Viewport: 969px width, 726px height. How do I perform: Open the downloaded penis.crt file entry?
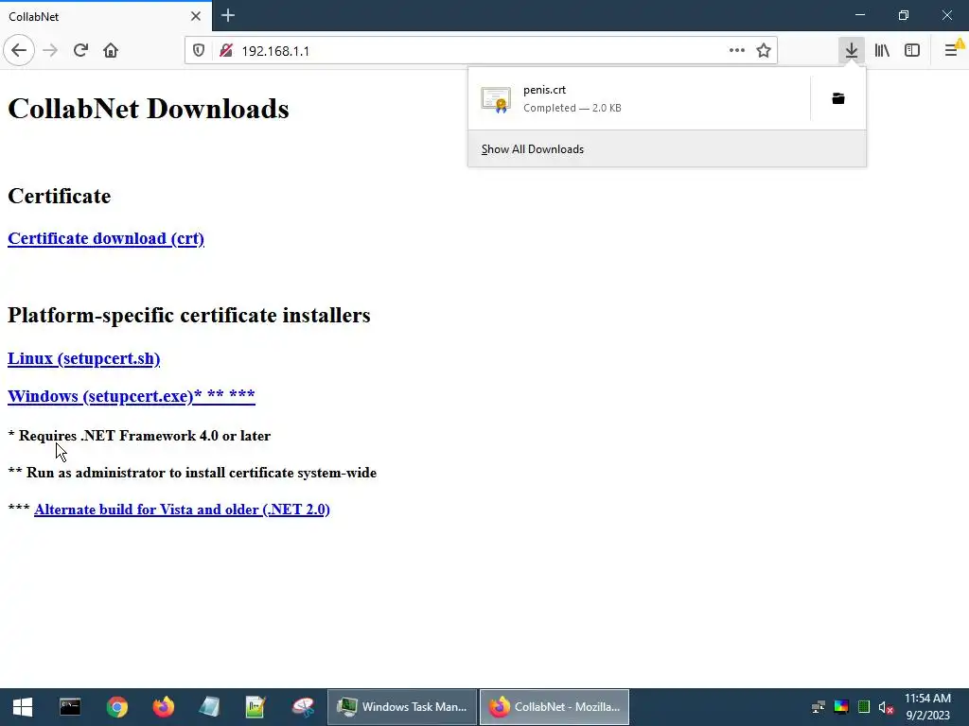[639, 98]
